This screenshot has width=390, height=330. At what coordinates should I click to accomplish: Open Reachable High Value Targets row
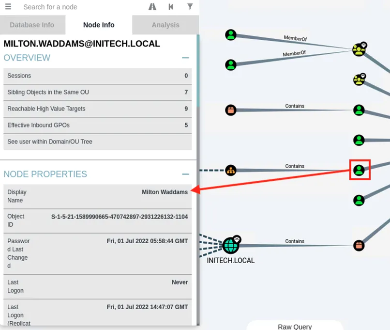(98, 109)
